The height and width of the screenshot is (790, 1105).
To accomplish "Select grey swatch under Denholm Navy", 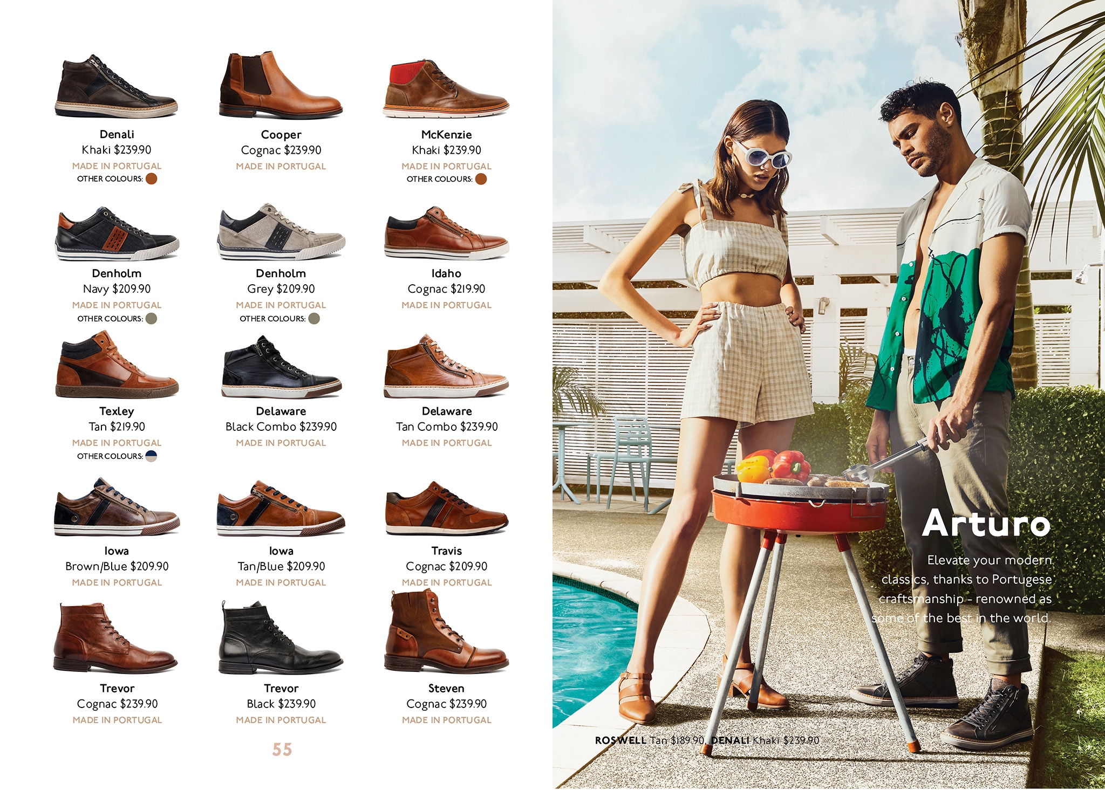I will pos(152,319).
